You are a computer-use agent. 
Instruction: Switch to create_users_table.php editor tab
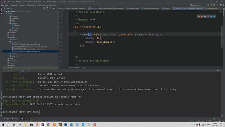[72, 8]
